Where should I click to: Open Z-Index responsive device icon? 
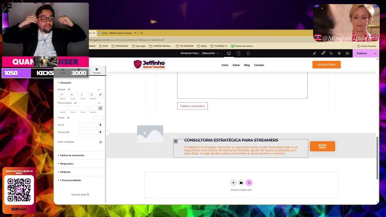click(x=68, y=118)
